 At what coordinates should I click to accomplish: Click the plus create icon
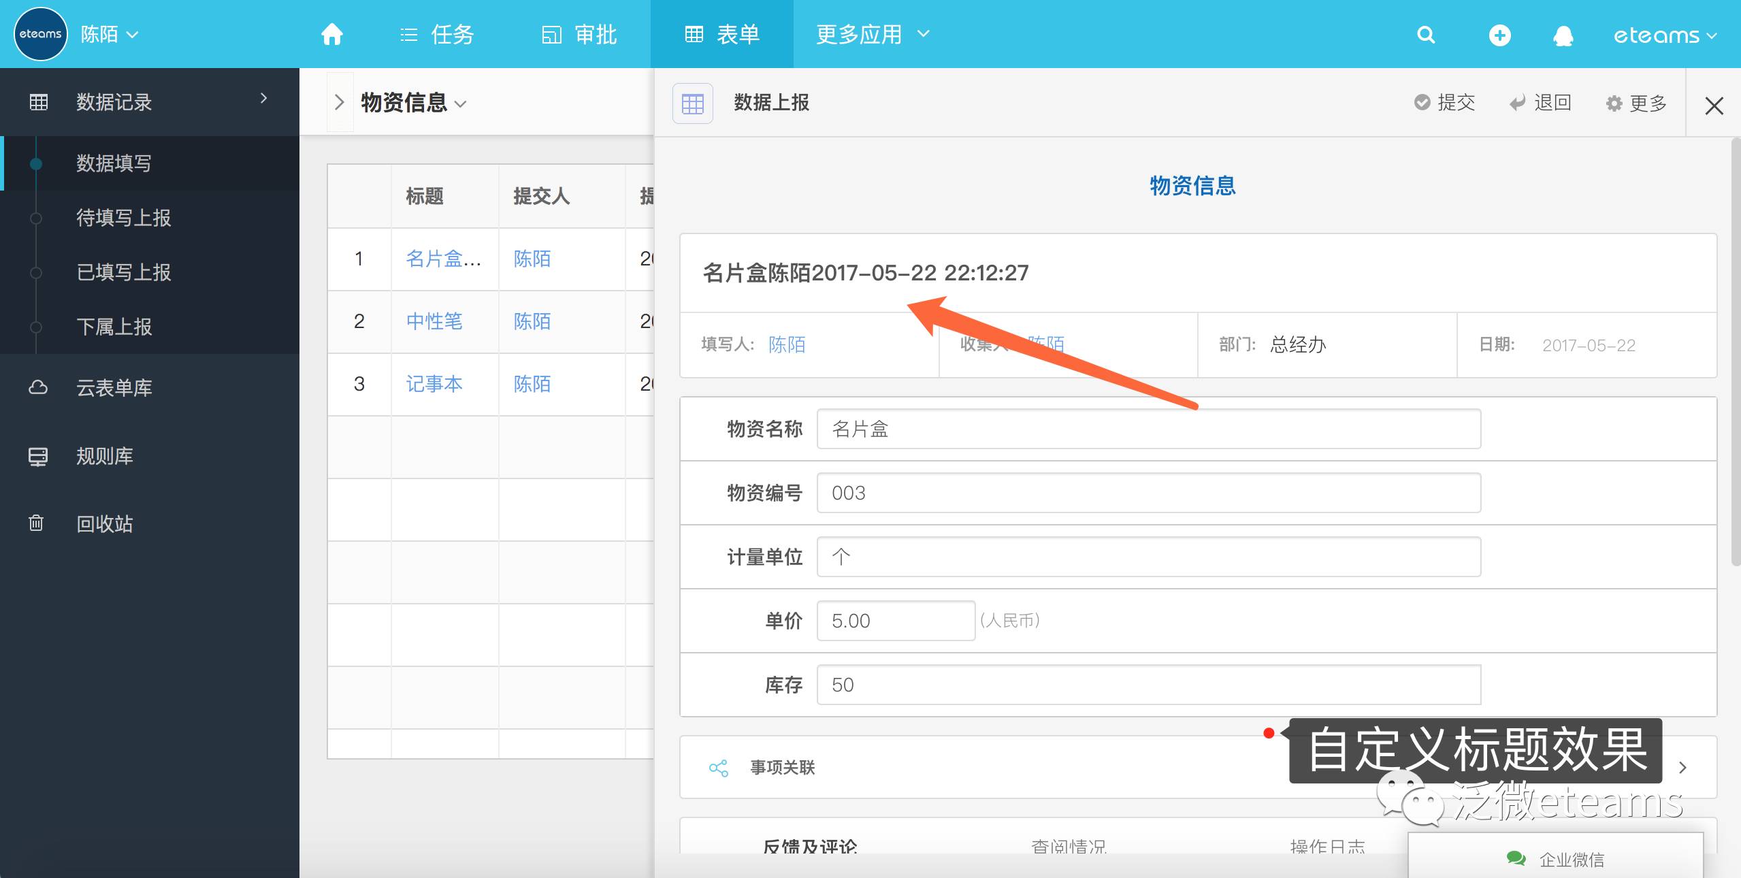[x=1499, y=35]
